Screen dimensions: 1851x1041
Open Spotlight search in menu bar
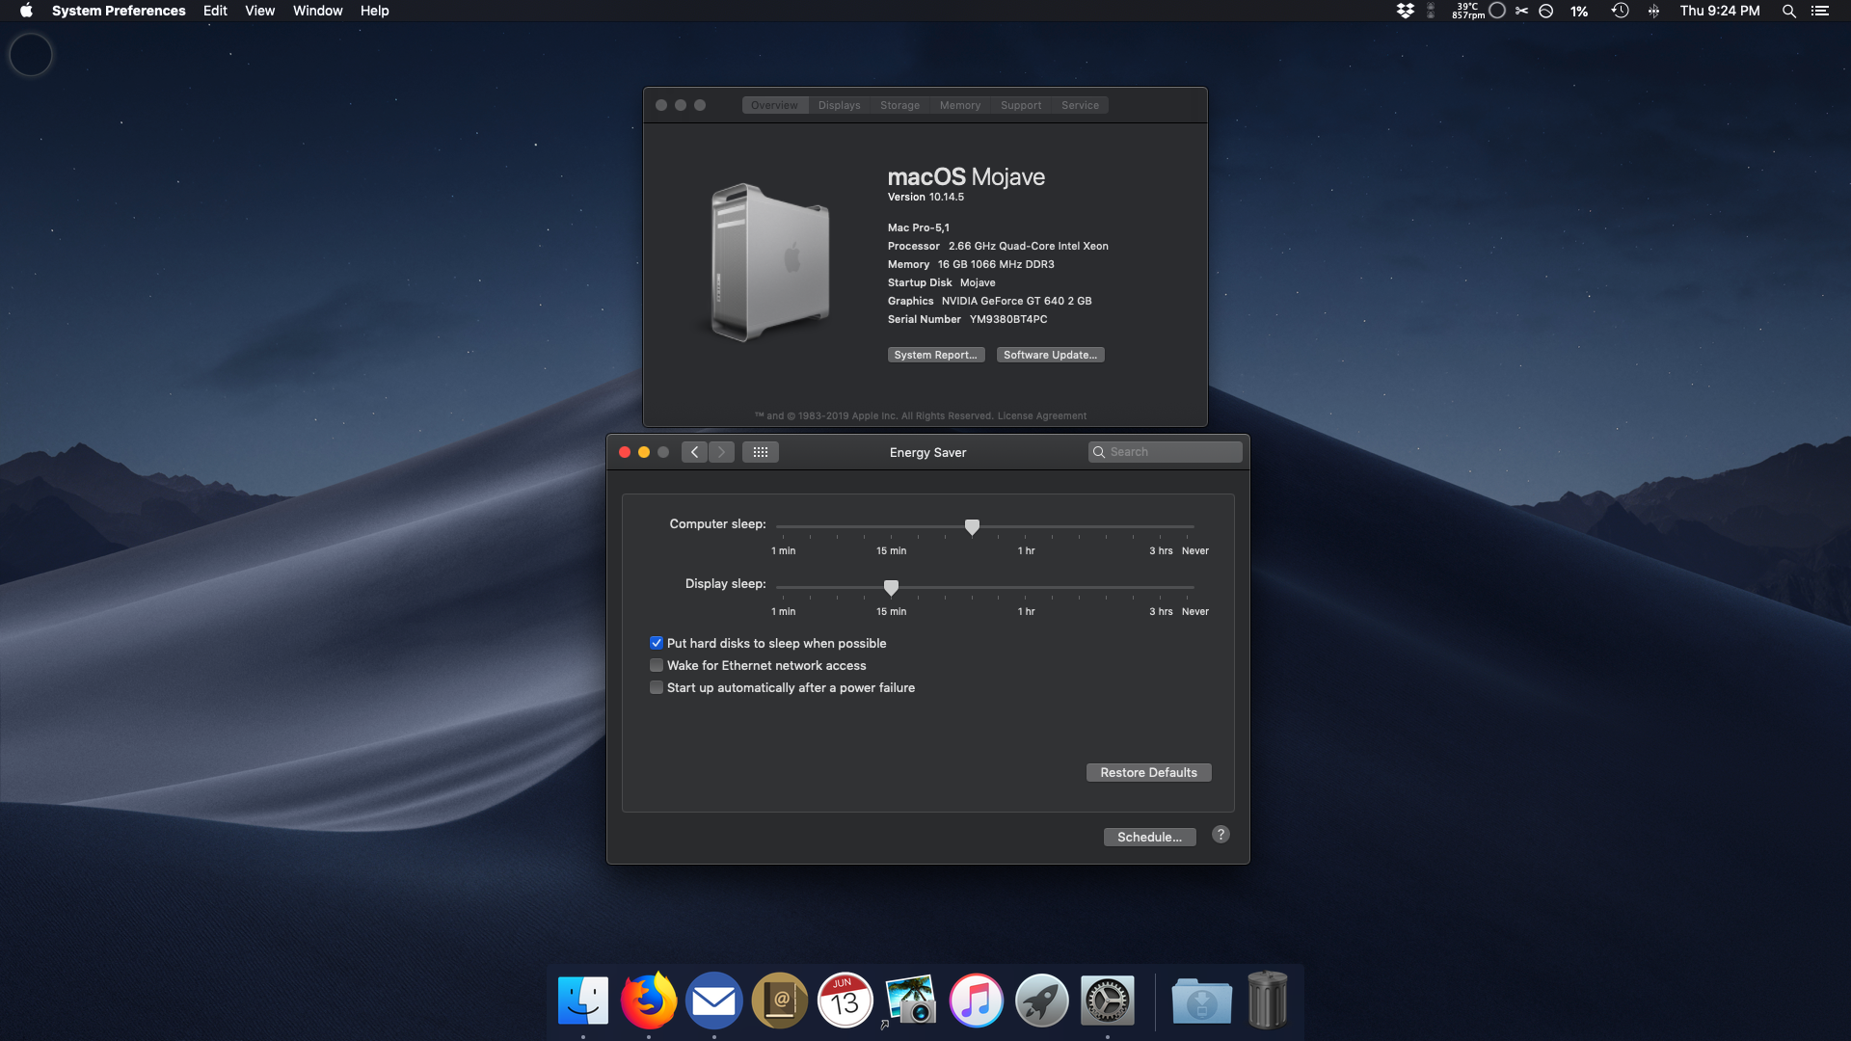pyautogui.click(x=1788, y=11)
